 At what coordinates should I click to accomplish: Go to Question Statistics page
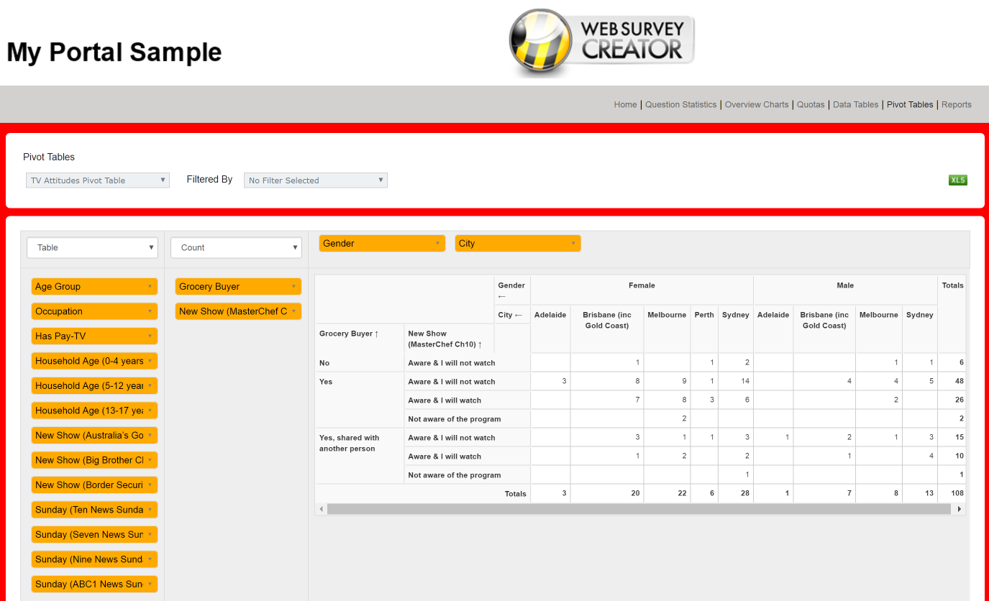coord(680,105)
